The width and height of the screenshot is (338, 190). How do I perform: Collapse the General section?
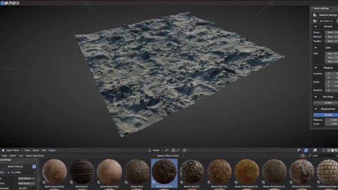coord(316,26)
